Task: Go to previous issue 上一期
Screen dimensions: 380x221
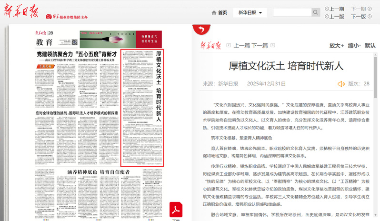Action: 334,9
